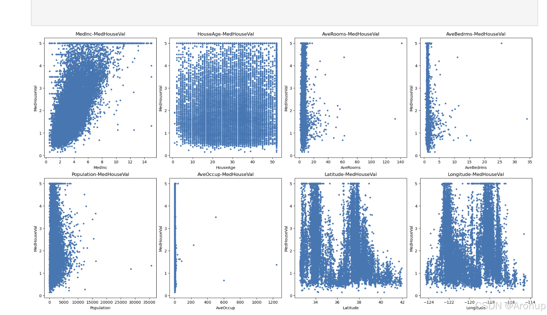
Task: Click the Longitude scatter plot area
Action: pos(476,238)
